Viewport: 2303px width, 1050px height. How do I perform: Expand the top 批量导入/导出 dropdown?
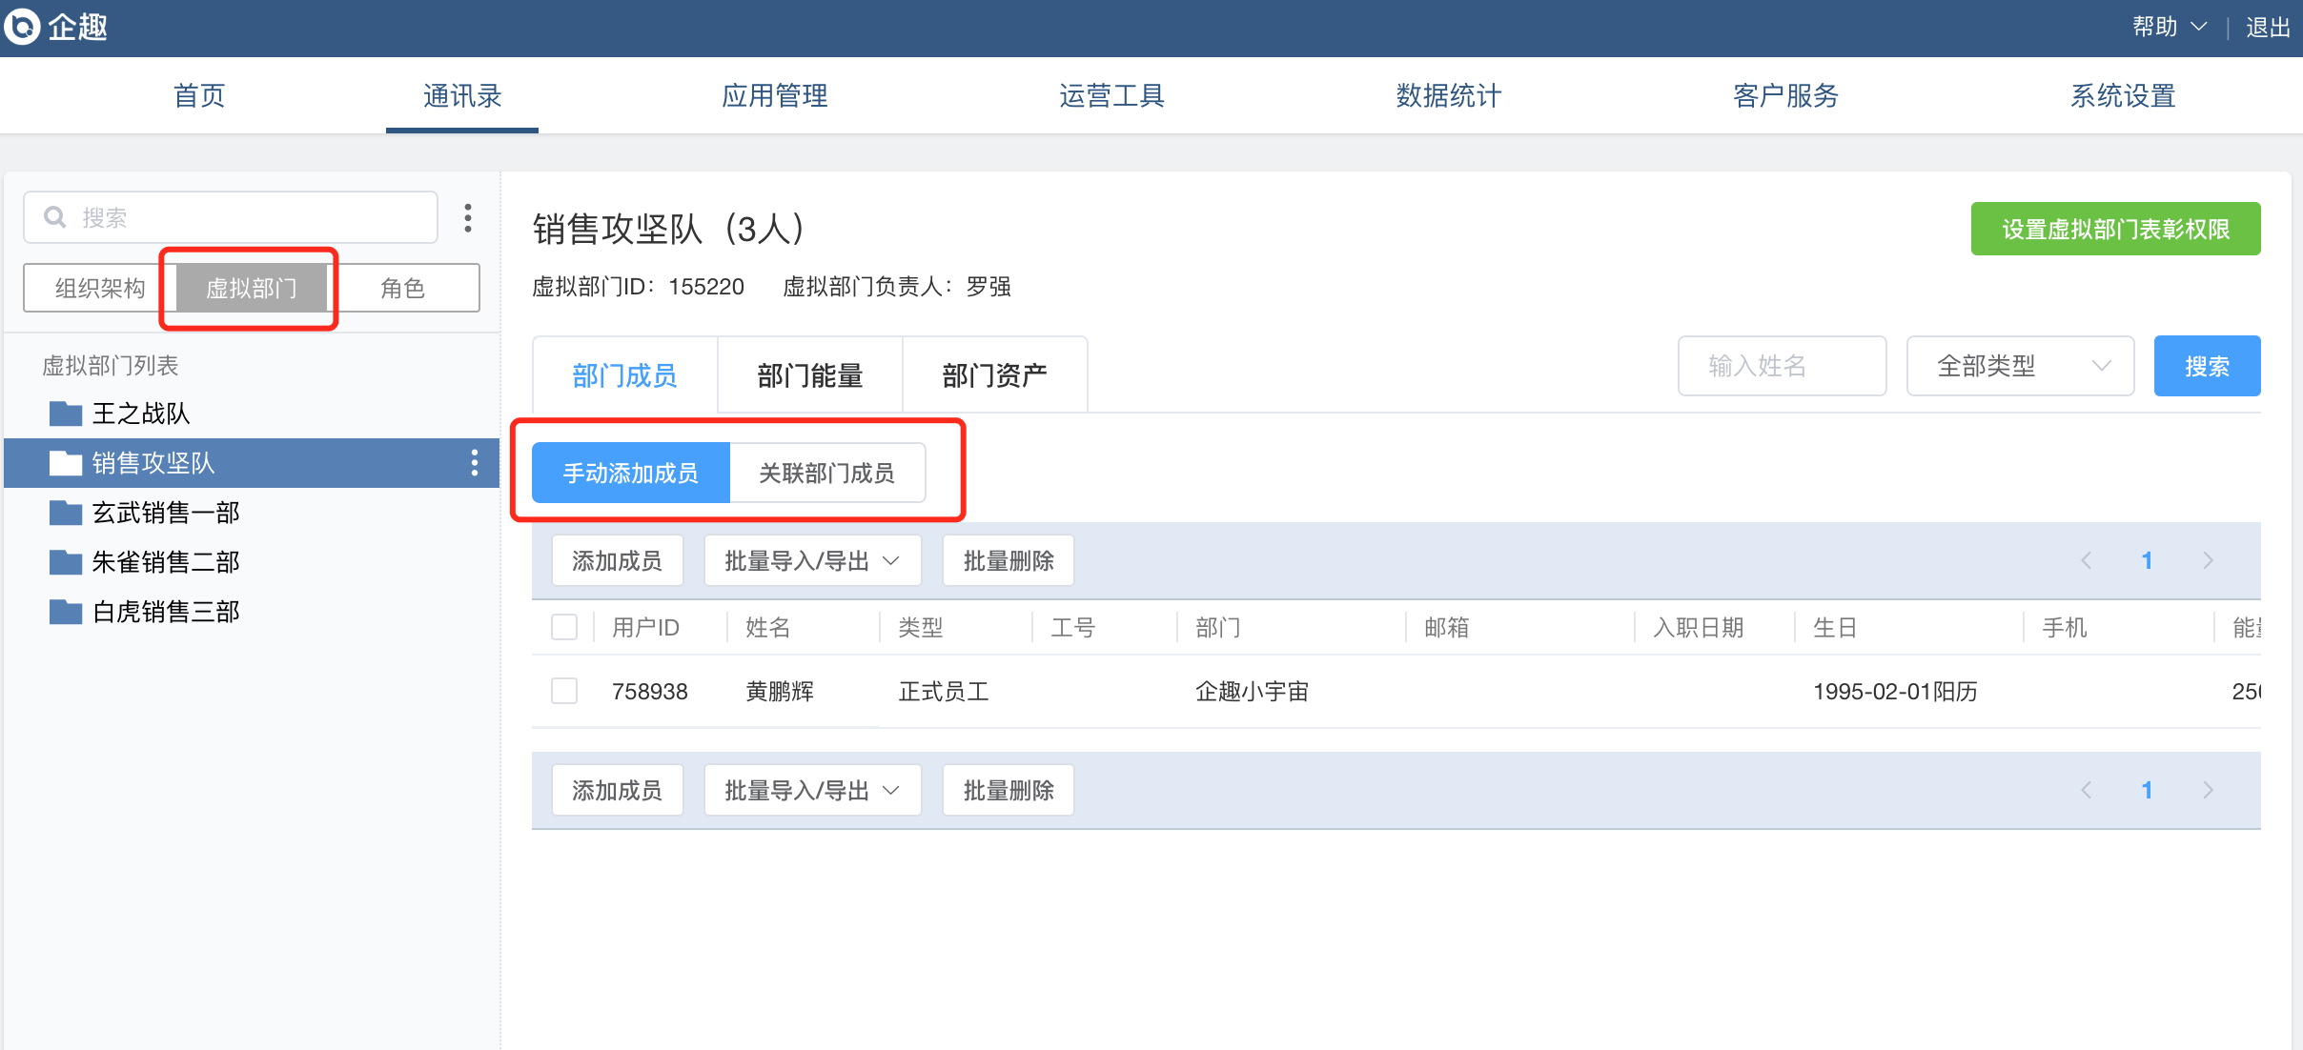click(812, 560)
